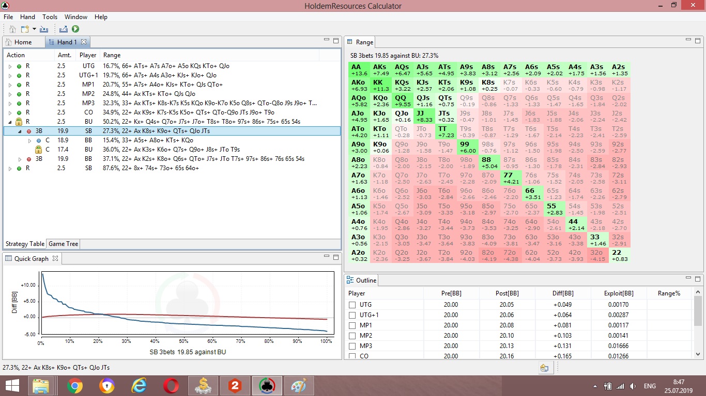Minimize the Range panel
The height and width of the screenshot is (396, 706).
(688, 40)
